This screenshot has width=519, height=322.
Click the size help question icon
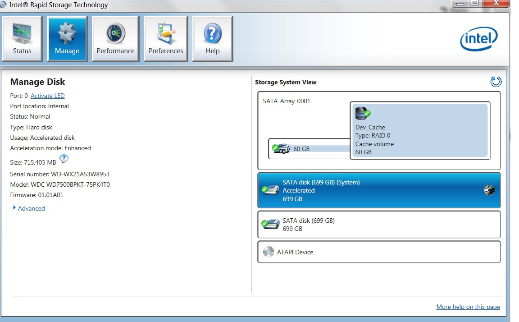64,159
